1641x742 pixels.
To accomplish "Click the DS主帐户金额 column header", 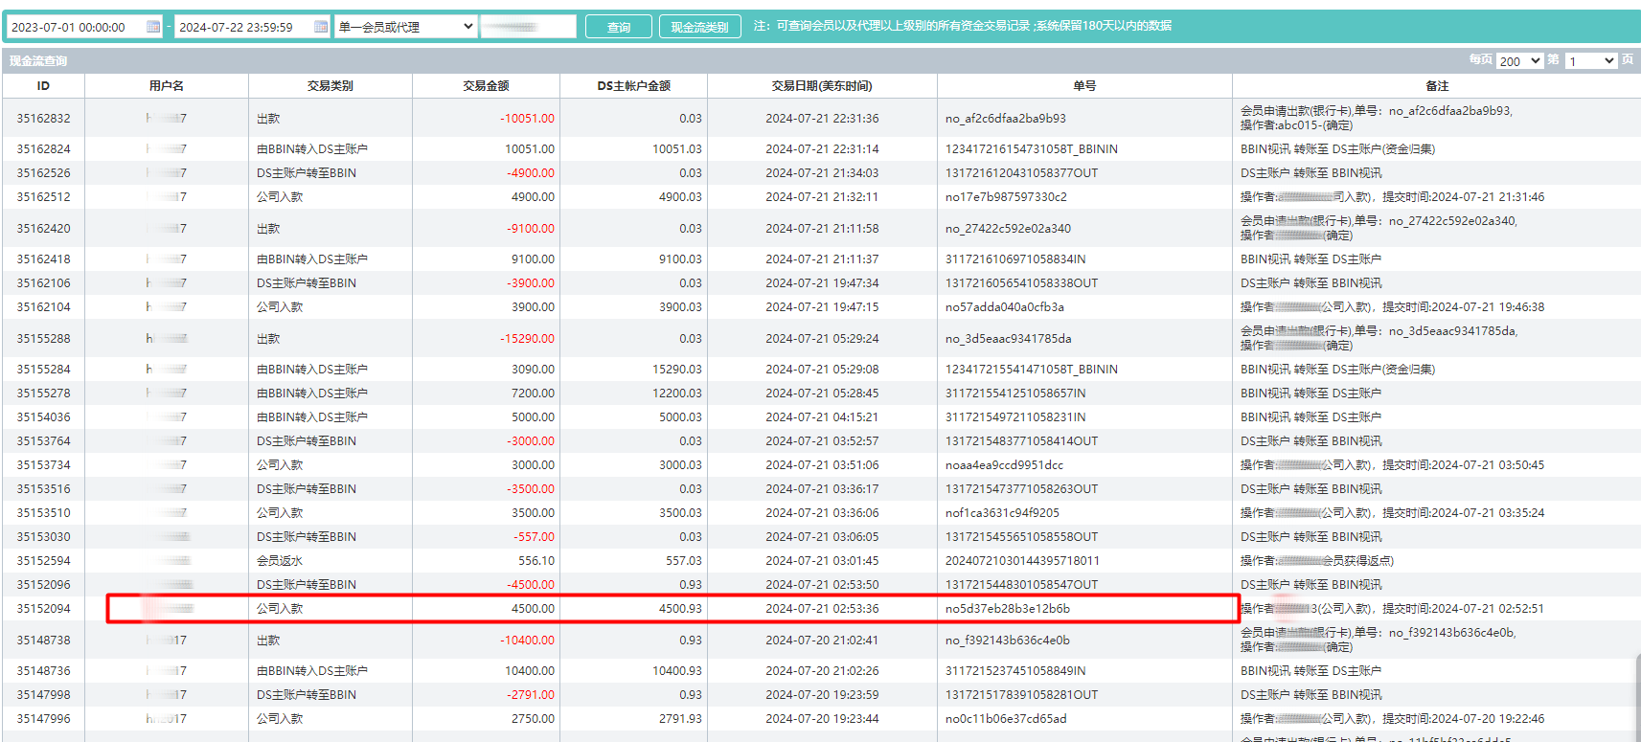I will 633,86.
